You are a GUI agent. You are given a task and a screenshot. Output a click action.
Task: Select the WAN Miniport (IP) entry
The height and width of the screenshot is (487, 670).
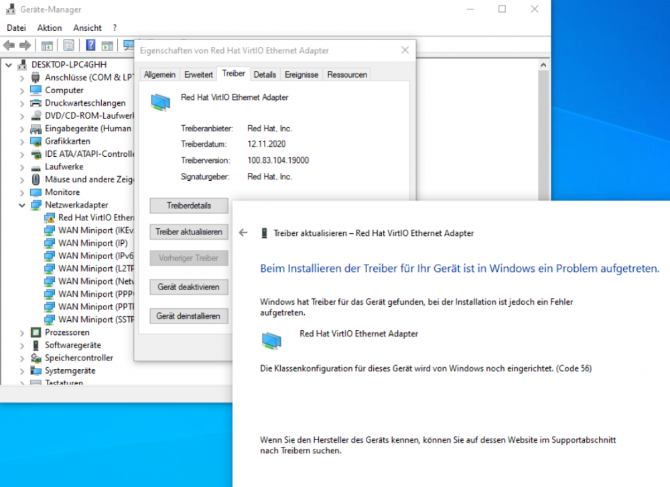pyautogui.click(x=92, y=243)
